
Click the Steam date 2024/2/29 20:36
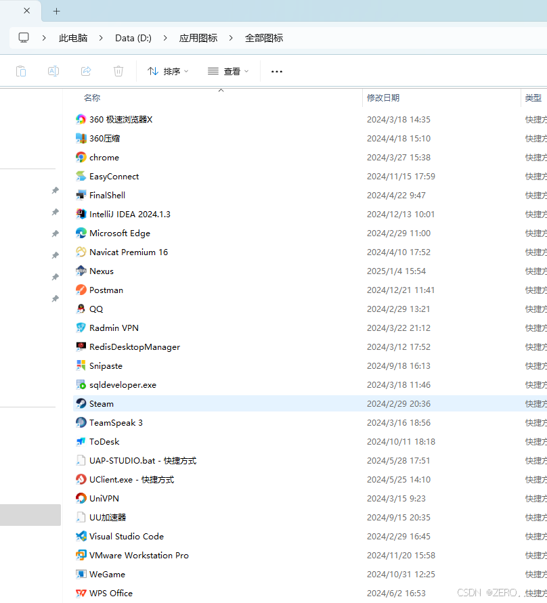point(399,404)
